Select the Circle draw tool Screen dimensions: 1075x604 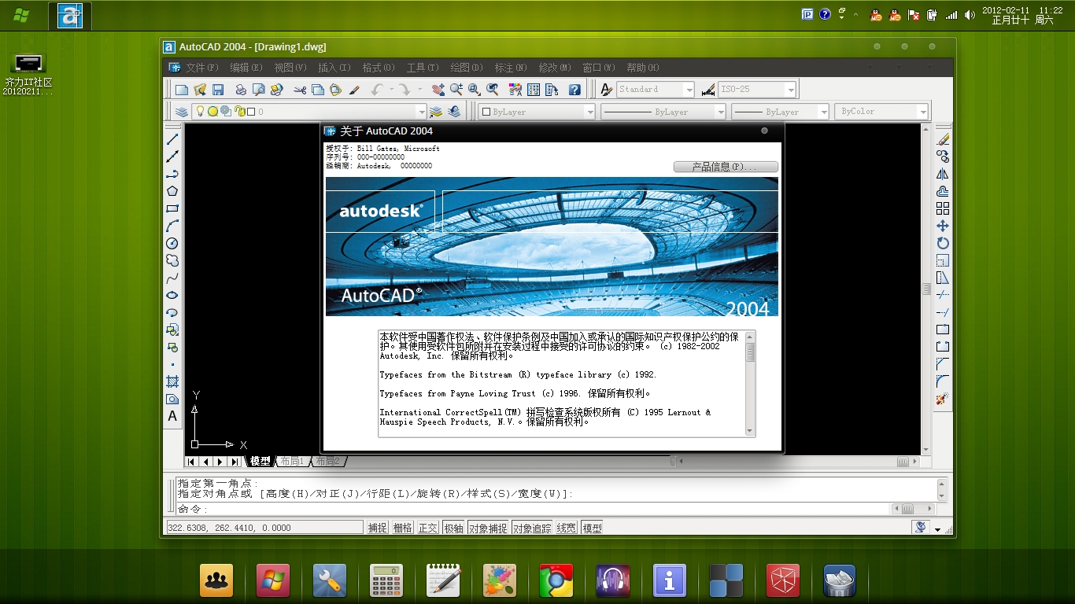[172, 243]
